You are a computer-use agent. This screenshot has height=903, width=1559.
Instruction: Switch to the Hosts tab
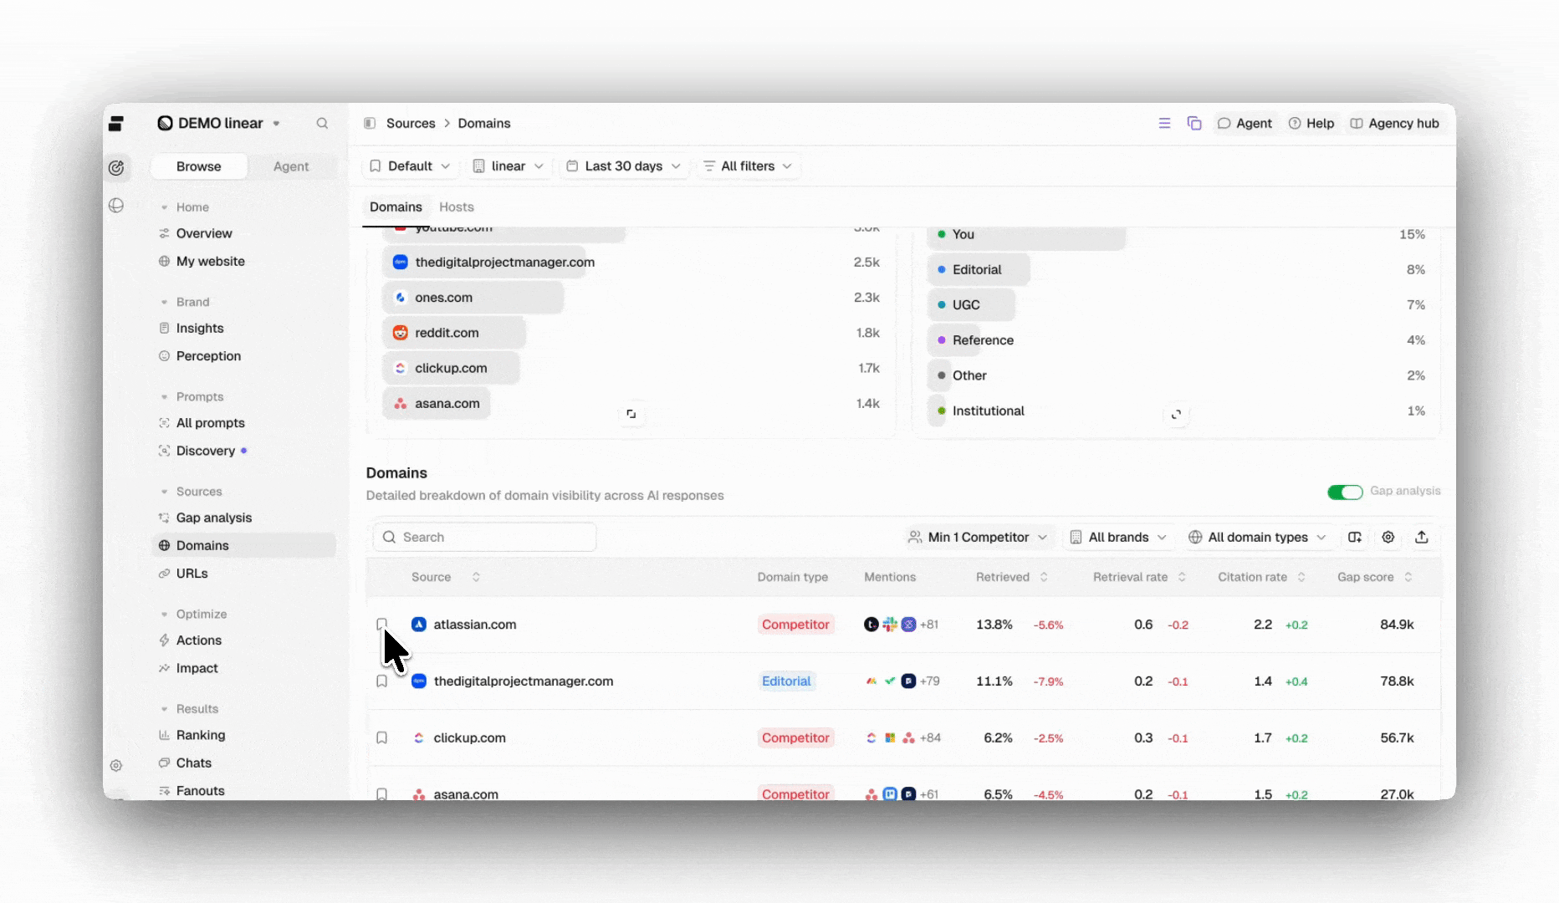(x=457, y=207)
